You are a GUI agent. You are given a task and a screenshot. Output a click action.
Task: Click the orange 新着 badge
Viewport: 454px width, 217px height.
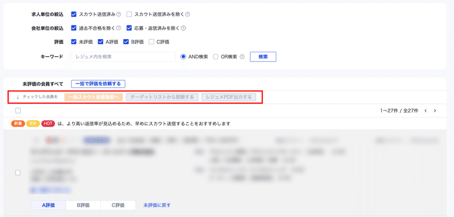(x=18, y=124)
